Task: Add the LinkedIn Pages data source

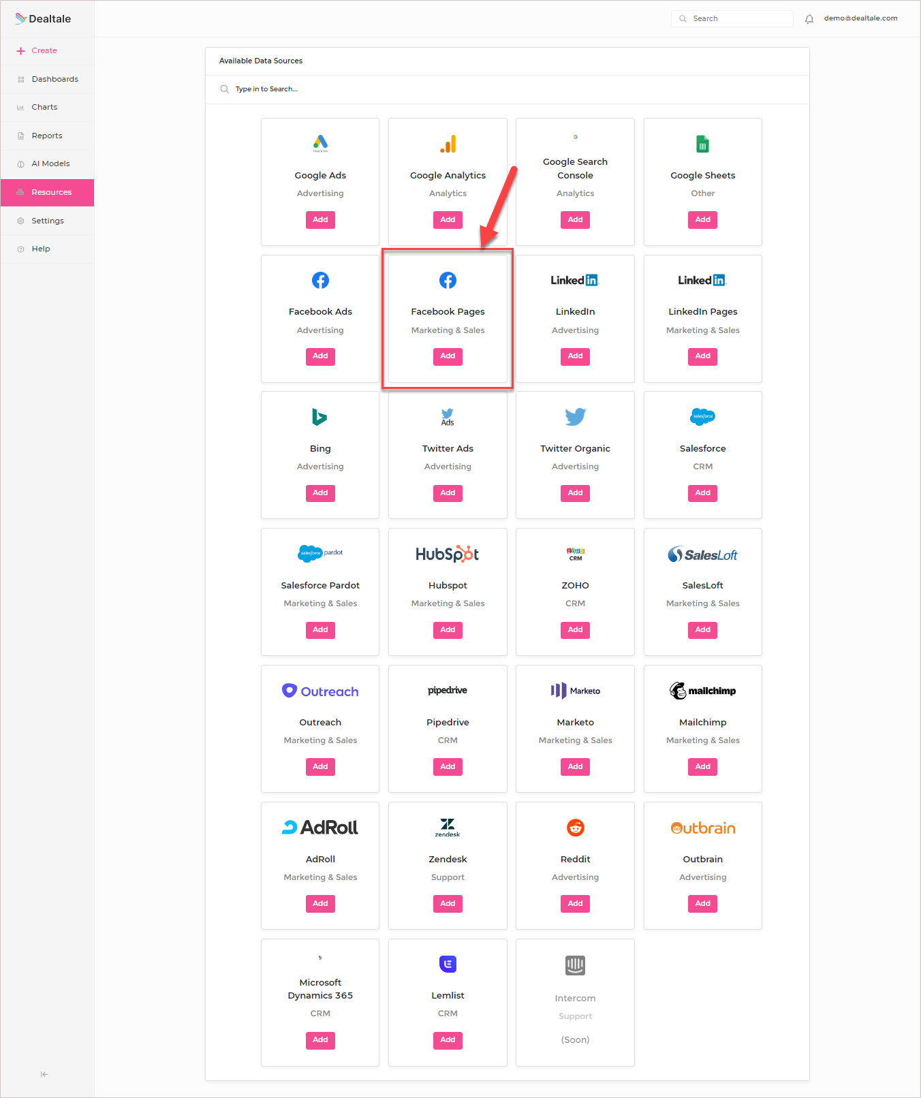Action: point(702,356)
